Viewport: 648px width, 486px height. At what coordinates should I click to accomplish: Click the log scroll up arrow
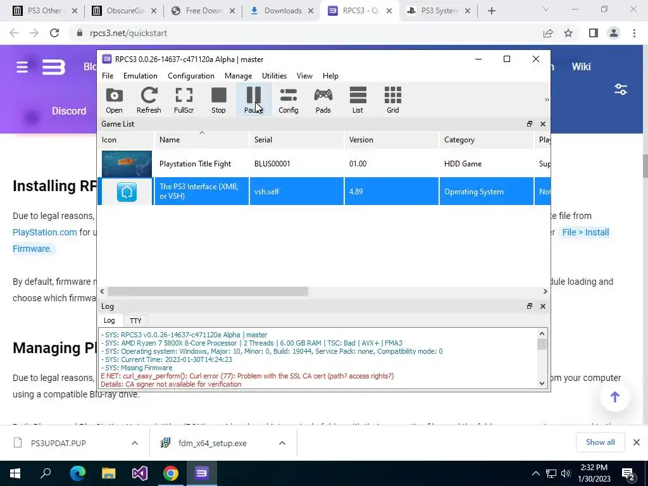(x=542, y=333)
